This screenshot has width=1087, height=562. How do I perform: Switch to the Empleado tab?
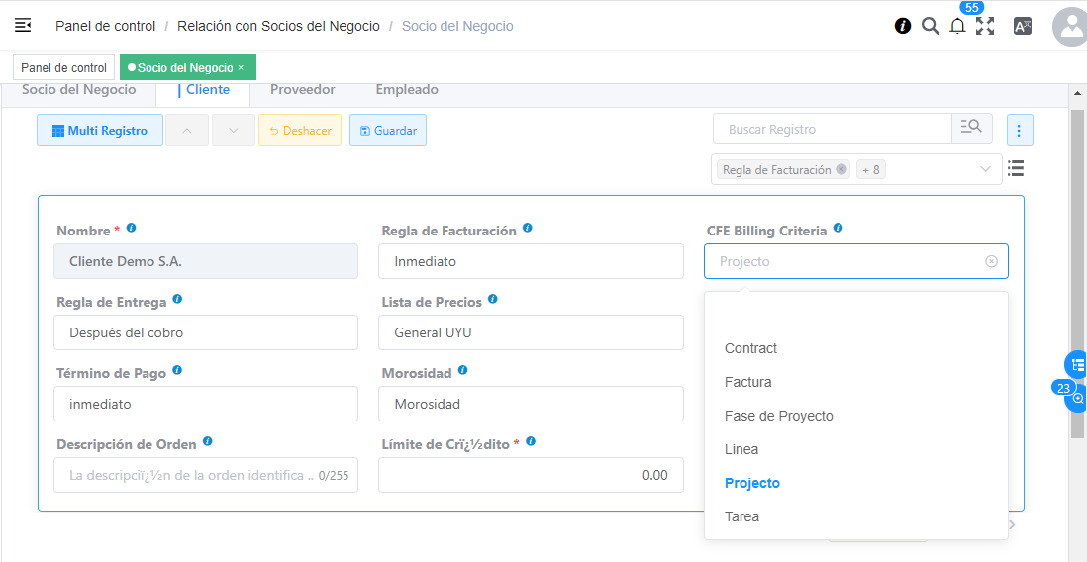coord(407,90)
